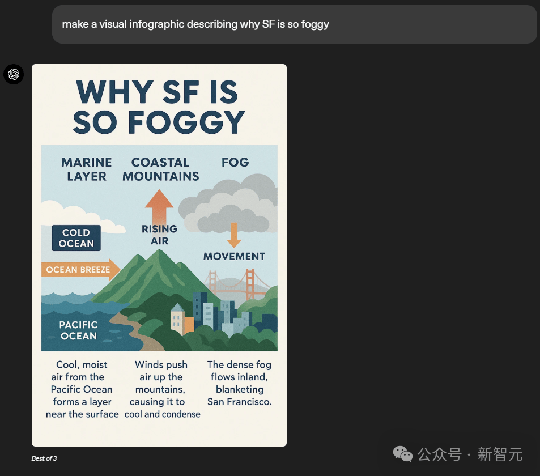
Task: Click the ChatGPT logo avatar
Action: (x=14, y=74)
